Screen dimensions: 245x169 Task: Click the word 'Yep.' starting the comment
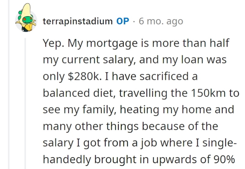(53, 43)
